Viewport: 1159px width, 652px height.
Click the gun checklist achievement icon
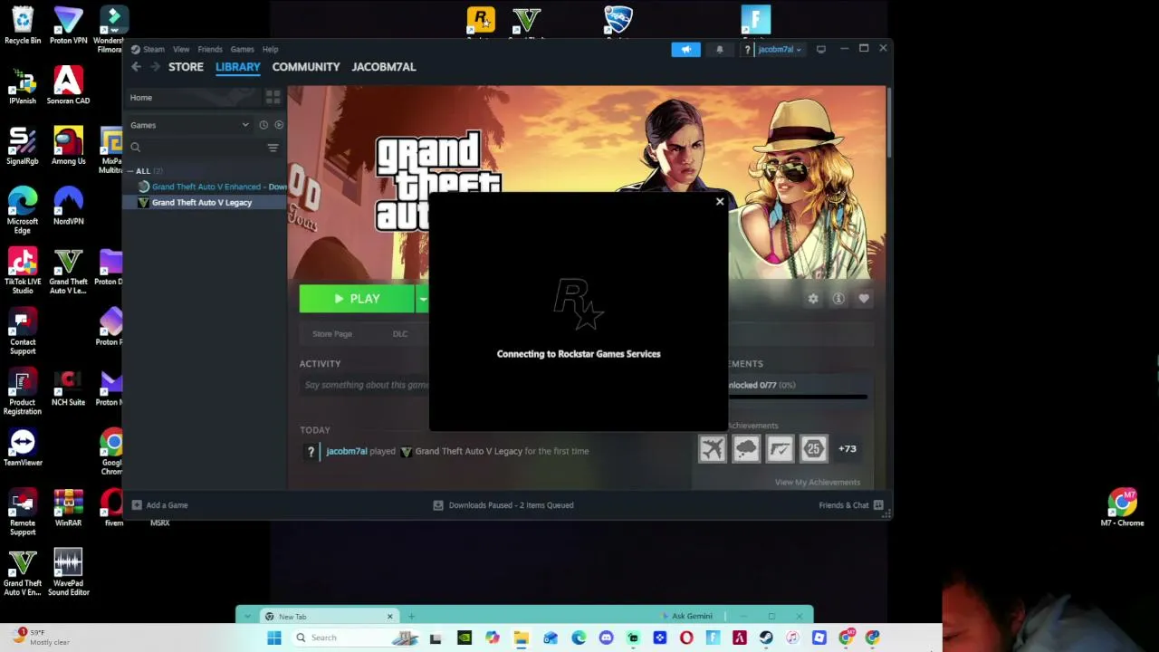(780, 448)
